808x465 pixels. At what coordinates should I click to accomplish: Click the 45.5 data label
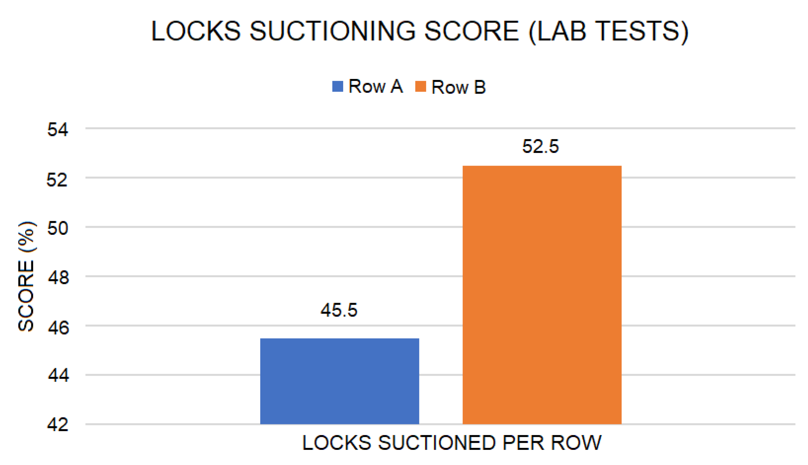pyautogui.click(x=339, y=310)
